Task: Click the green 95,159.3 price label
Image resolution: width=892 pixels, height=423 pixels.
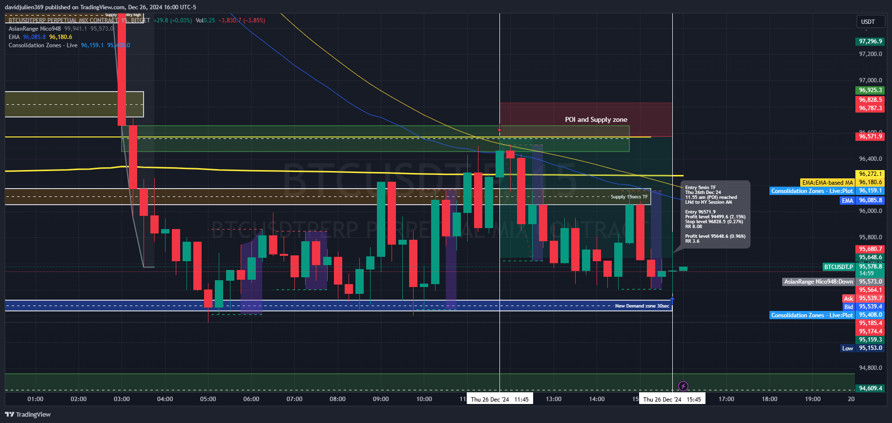Action: point(871,340)
